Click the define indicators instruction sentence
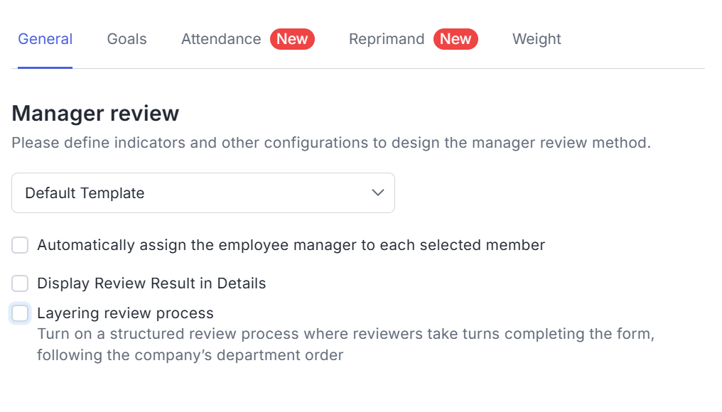This screenshot has height=412, width=722. [x=331, y=143]
